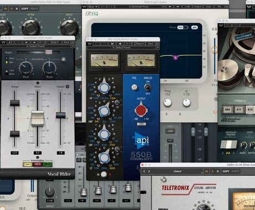The image size is (255, 210).
Task: Click next preset arrow in REQ 6 toolbar
Action: [178, 7]
